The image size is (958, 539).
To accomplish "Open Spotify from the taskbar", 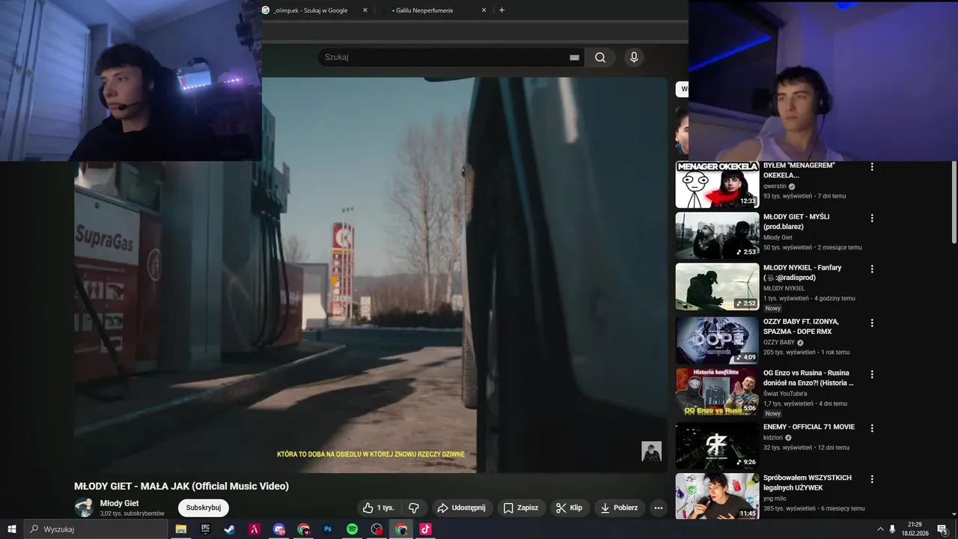I will pyautogui.click(x=352, y=529).
